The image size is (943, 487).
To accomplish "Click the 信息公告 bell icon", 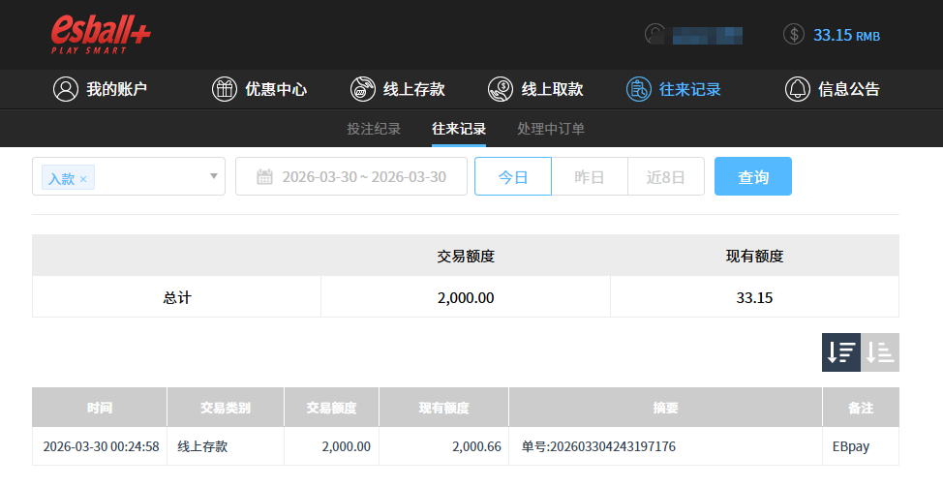I will click(797, 89).
